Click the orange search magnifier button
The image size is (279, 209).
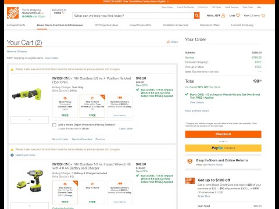(x=196, y=16)
